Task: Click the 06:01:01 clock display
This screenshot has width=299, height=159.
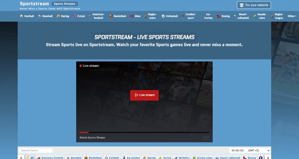Action: pyautogui.click(x=237, y=150)
